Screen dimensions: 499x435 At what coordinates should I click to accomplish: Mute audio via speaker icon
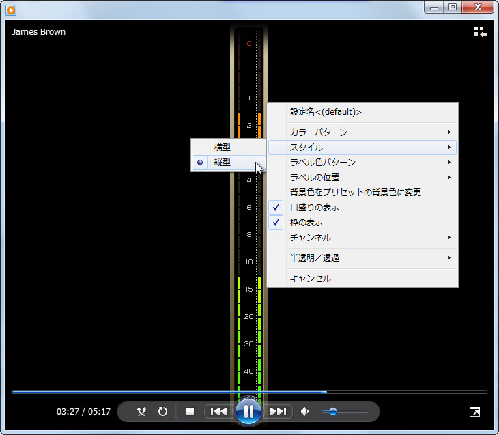click(x=304, y=411)
